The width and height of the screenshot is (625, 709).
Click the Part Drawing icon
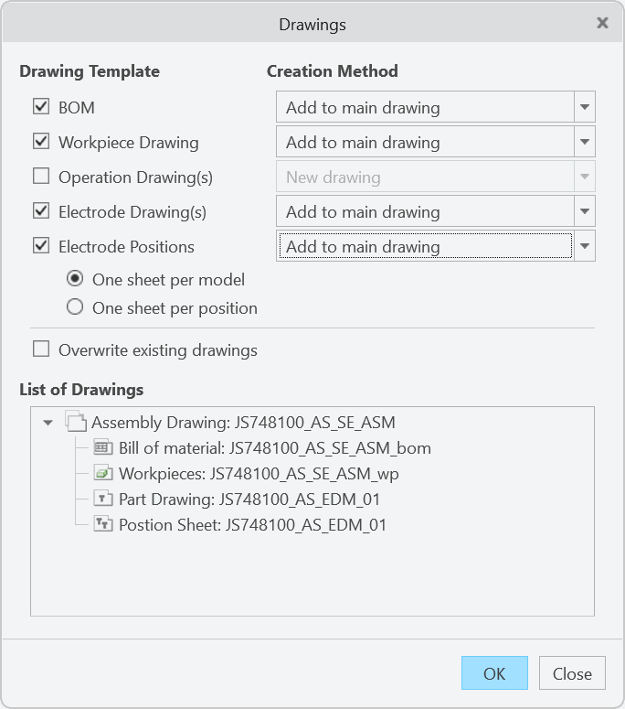coord(103,500)
